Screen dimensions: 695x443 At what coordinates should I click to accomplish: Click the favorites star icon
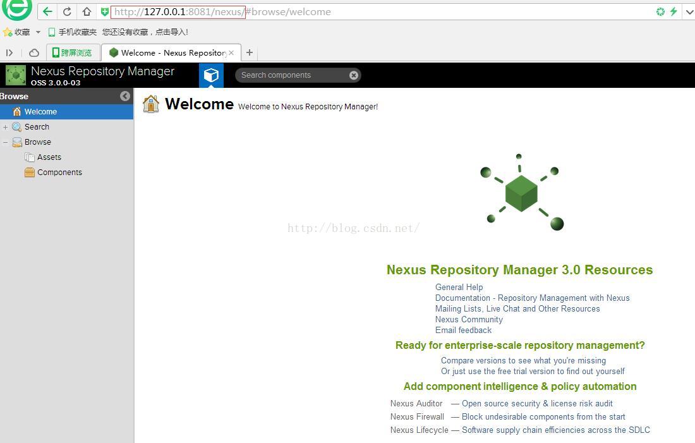click(x=8, y=32)
